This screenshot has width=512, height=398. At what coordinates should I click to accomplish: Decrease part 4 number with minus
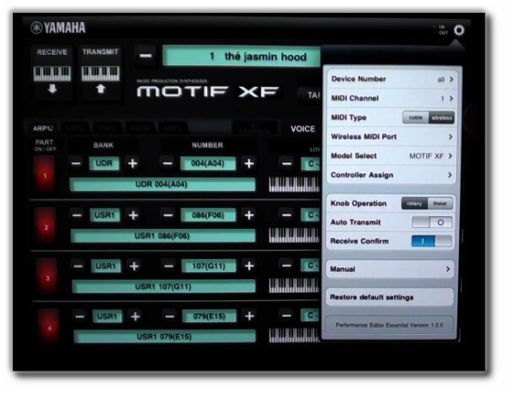[x=170, y=316]
